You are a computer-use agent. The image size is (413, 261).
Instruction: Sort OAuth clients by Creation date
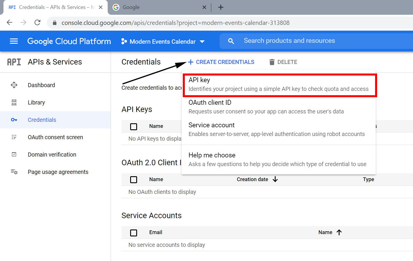click(252, 179)
